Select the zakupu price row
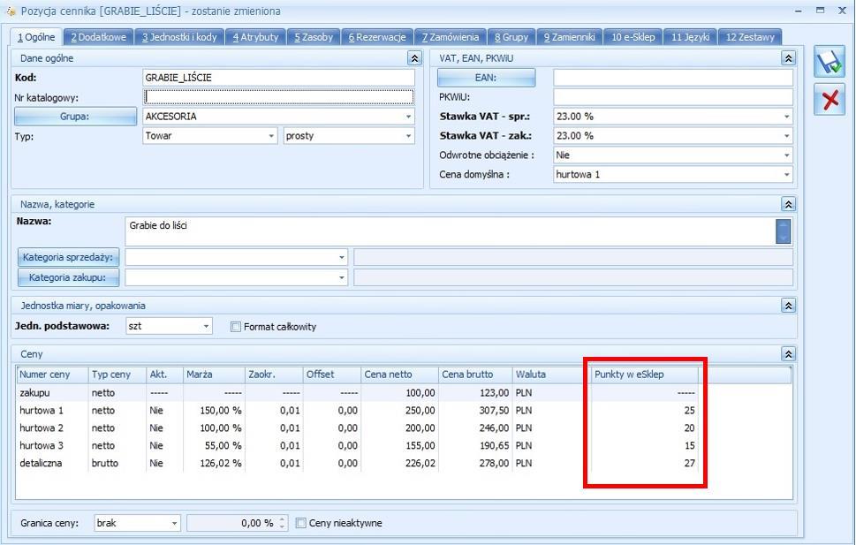The width and height of the screenshot is (856, 545). coord(404,393)
